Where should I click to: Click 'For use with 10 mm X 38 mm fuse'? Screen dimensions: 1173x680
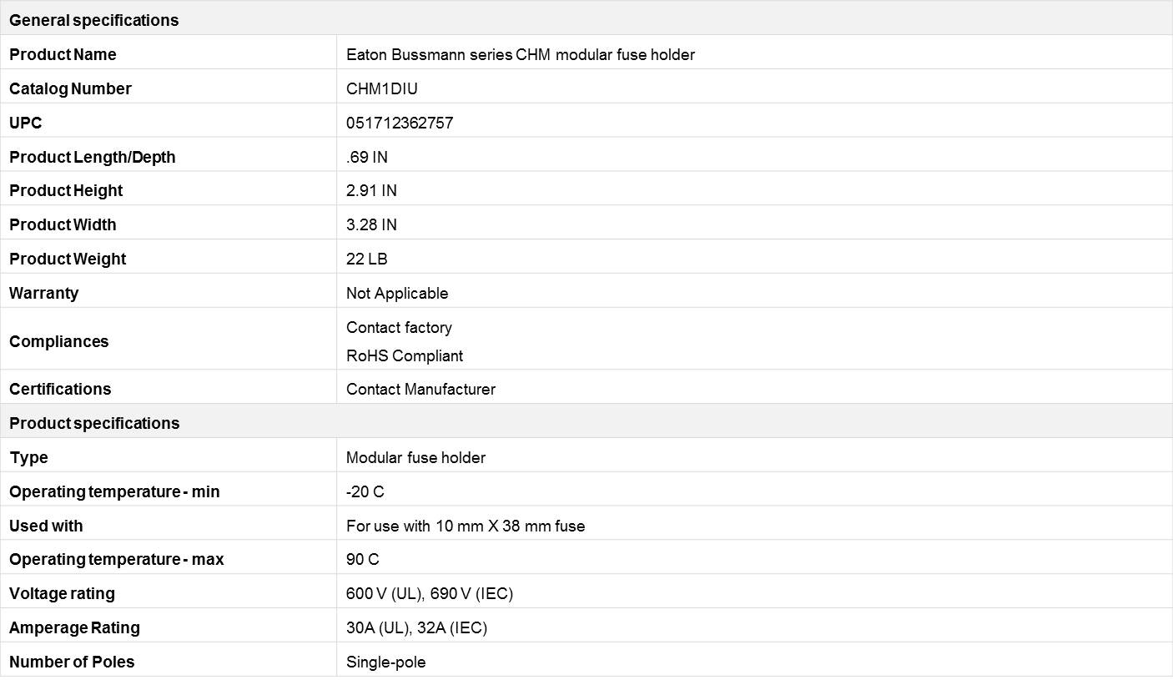tap(466, 526)
